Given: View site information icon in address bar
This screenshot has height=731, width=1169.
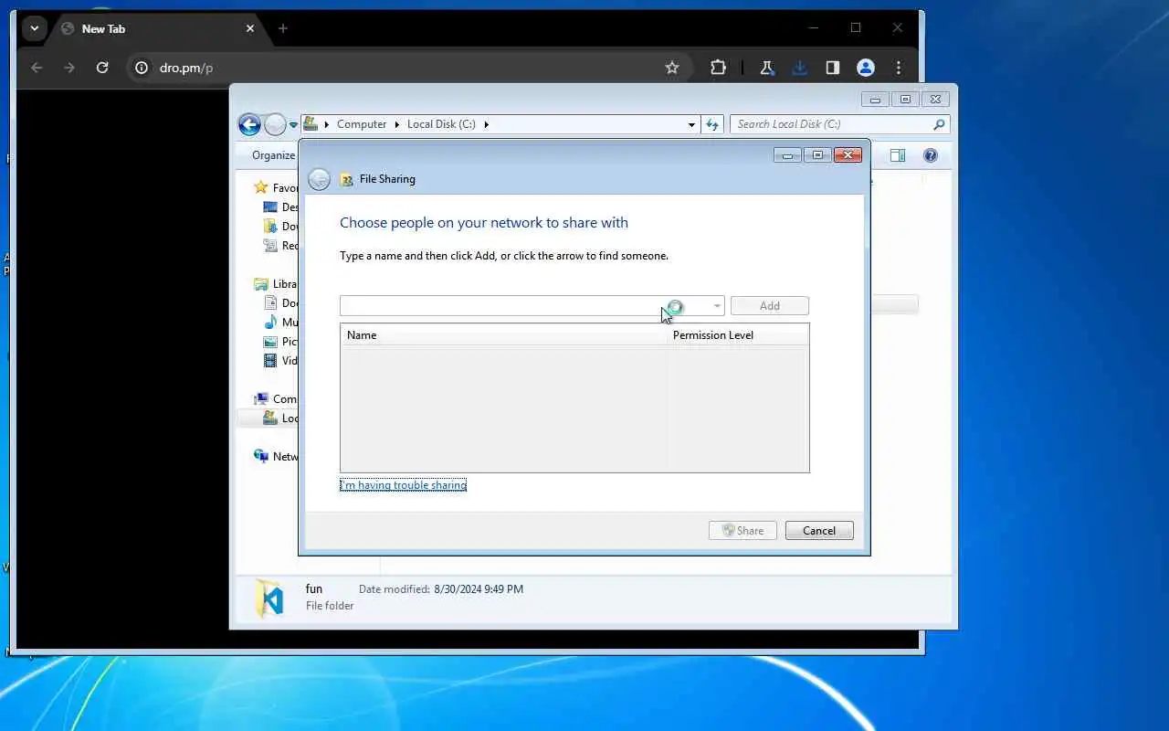Looking at the screenshot, I should [x=142, y=68].
